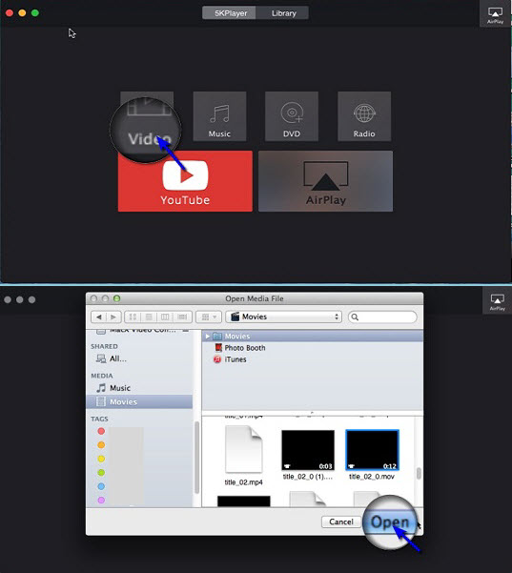
Task: Switch to the 5KPlayer tab
Action: (230, 13)
